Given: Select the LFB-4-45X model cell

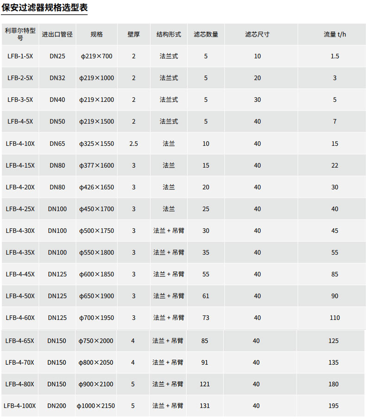Looking at the screenshot, I should click(x=20, y=274).
